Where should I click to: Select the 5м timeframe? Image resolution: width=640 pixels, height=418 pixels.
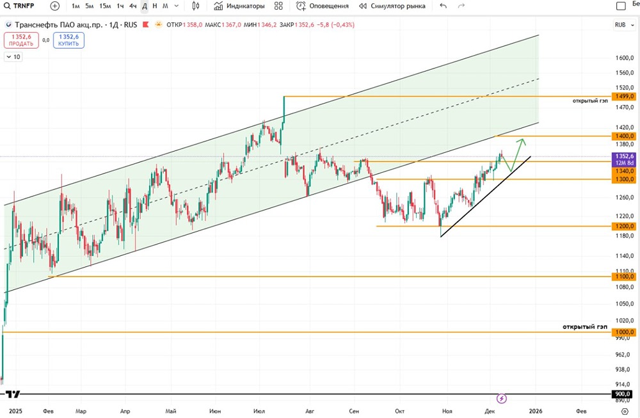click(x=90, y=6)
